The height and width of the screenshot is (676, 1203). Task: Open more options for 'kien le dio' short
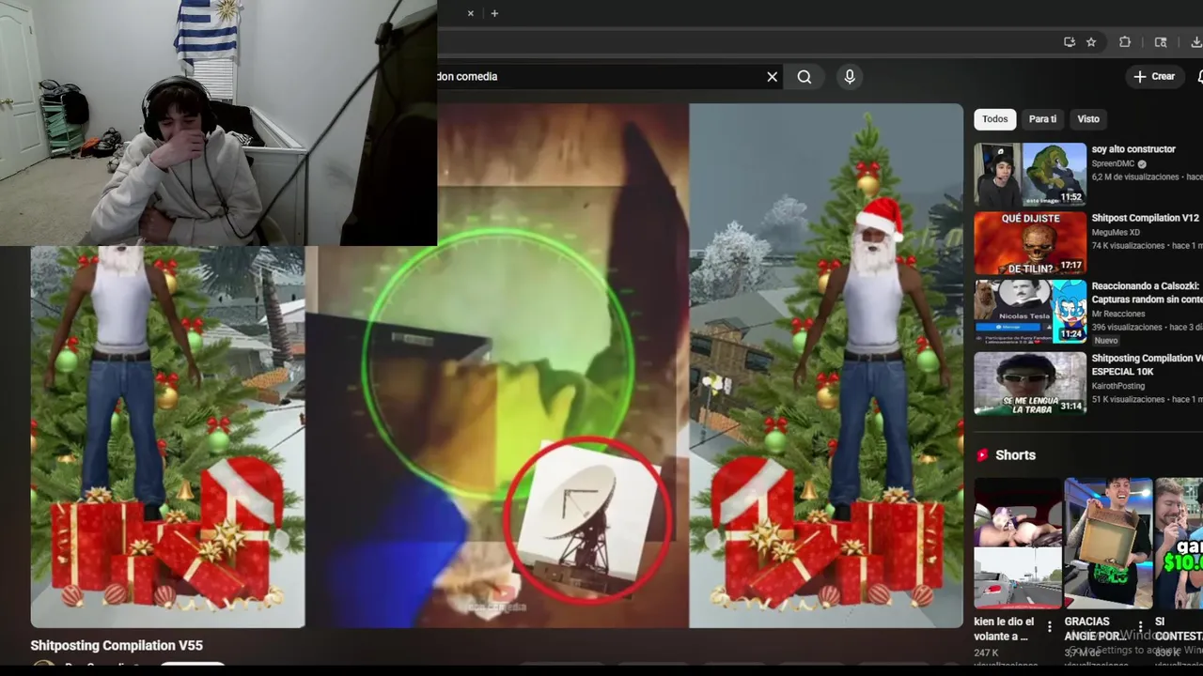point(1050,626)
